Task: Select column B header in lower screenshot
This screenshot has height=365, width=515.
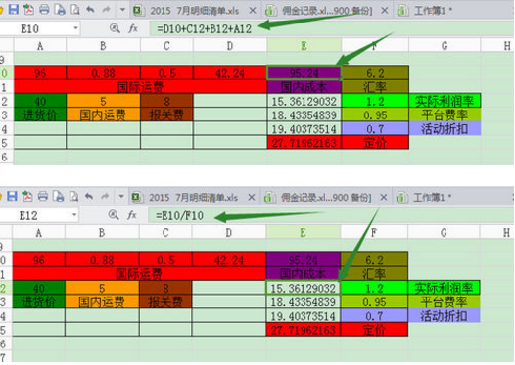Action: 102,233
